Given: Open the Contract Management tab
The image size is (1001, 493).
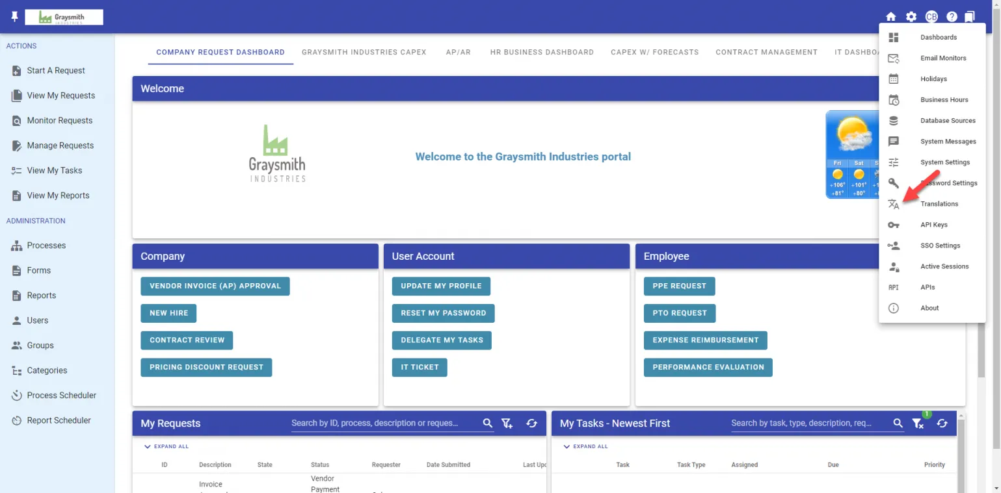Looking at the screenshot, I should point(766,52).
